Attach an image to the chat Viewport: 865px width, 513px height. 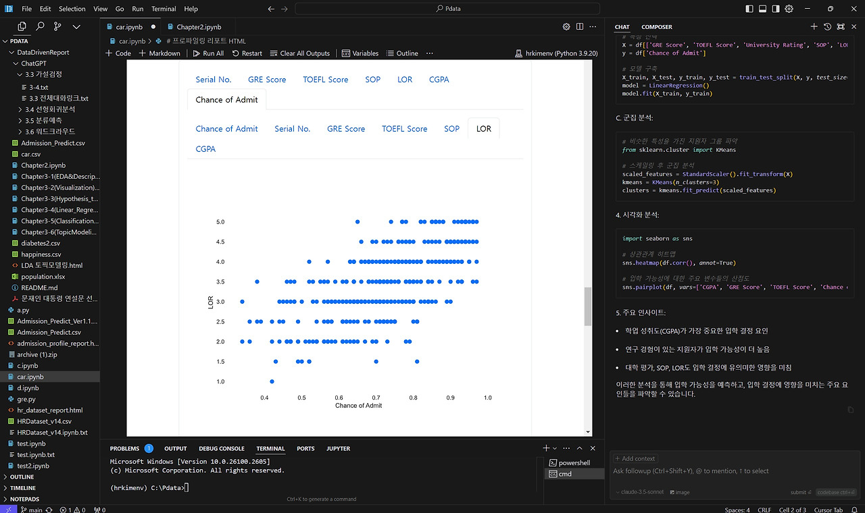(x=679, y=492)
